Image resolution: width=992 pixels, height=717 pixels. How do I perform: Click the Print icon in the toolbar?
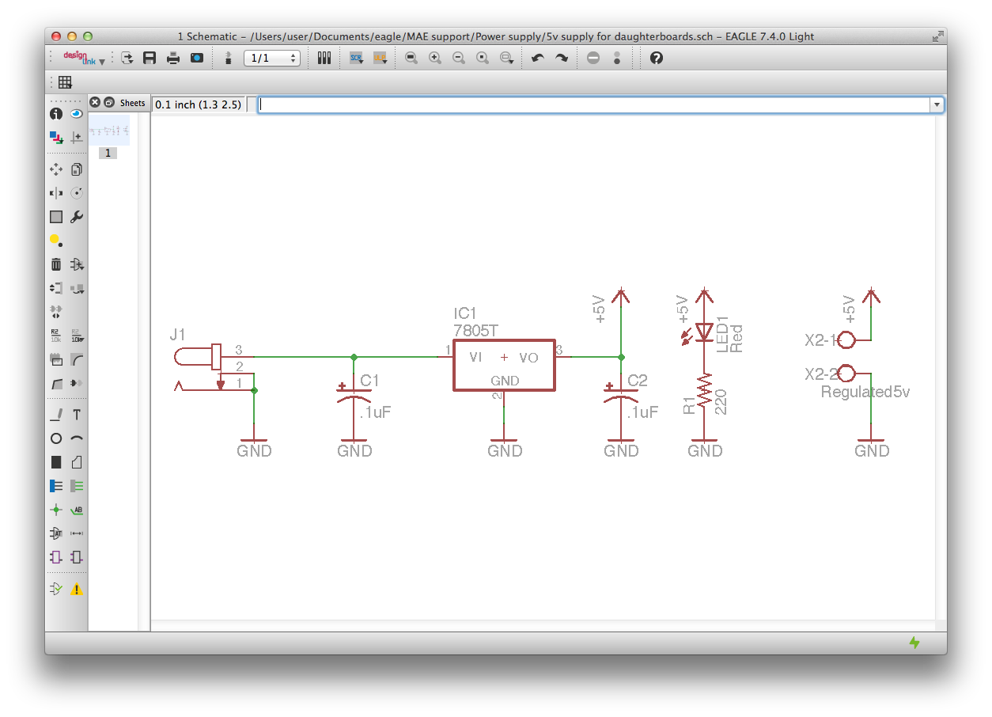[x=172, y=57]
